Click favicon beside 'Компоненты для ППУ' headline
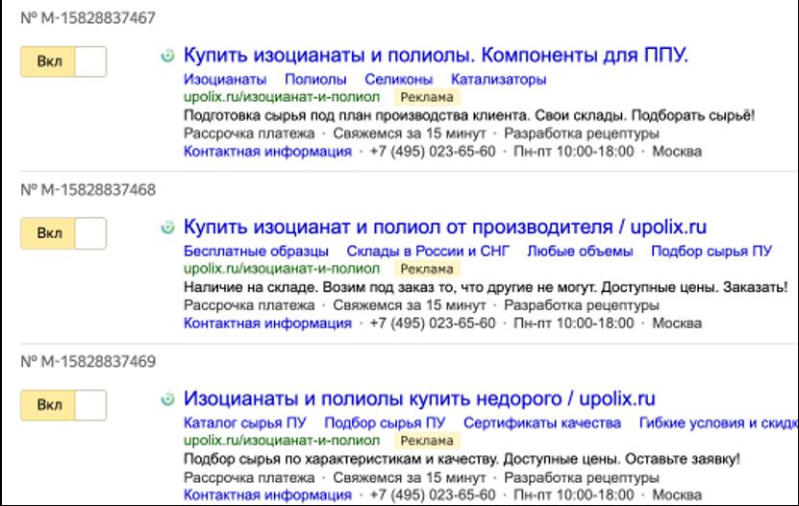The image size is (799, 506). coord(167,55)
